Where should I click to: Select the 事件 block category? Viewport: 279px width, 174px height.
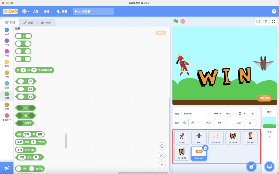pos(7,64)
